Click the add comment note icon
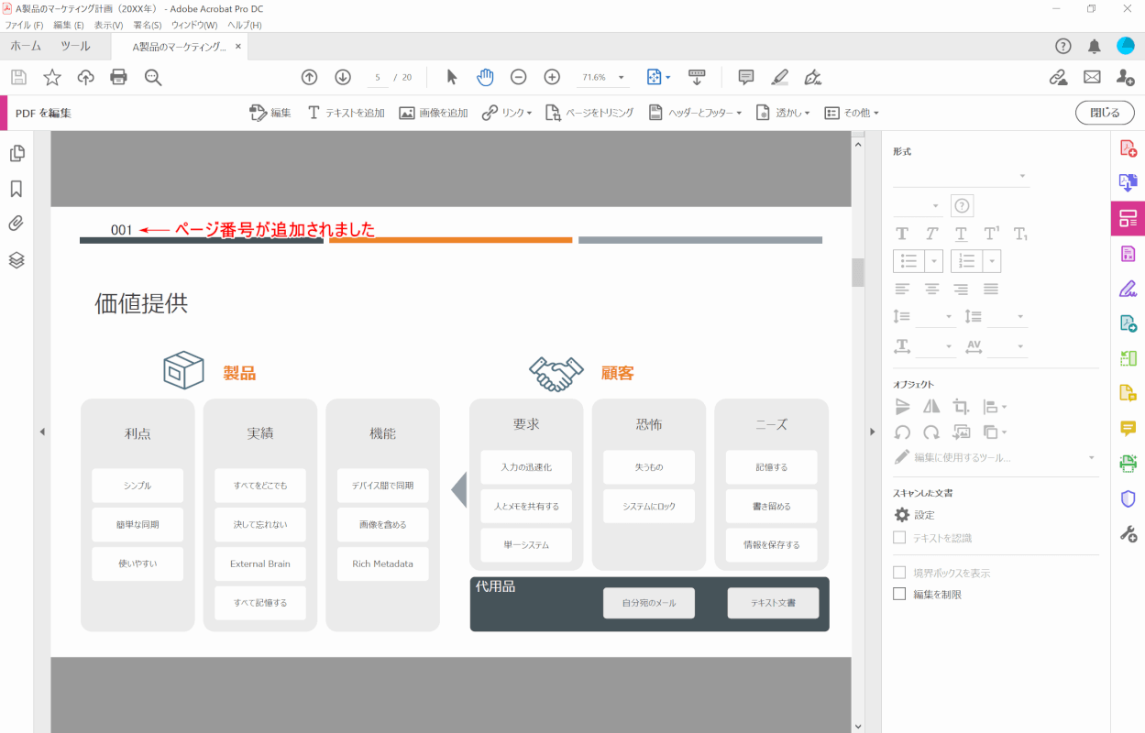Viewport: 1145px width, 733px height. coord(746,77)
